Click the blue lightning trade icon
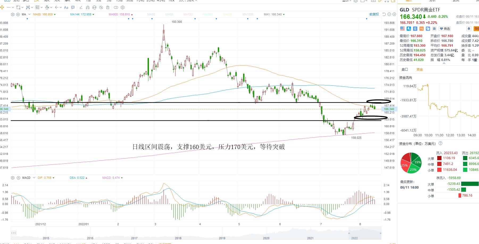Screen dimensions: 479x244 [x=409, y=29]
